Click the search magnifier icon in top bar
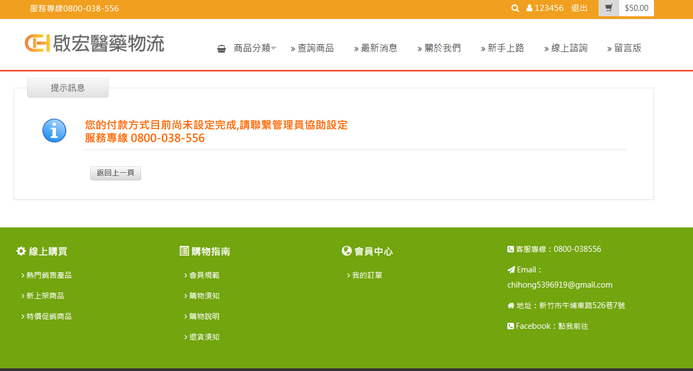This screenshot has width=693, height=371. (515, 8)
